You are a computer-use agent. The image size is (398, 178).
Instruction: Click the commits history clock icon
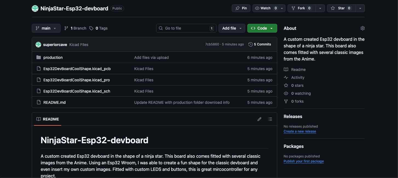click(250, 44)
